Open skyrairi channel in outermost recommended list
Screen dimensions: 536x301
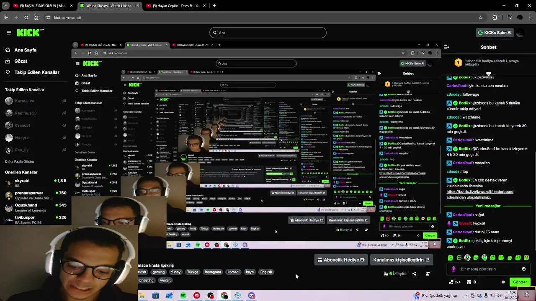click(x=36, y=183)
